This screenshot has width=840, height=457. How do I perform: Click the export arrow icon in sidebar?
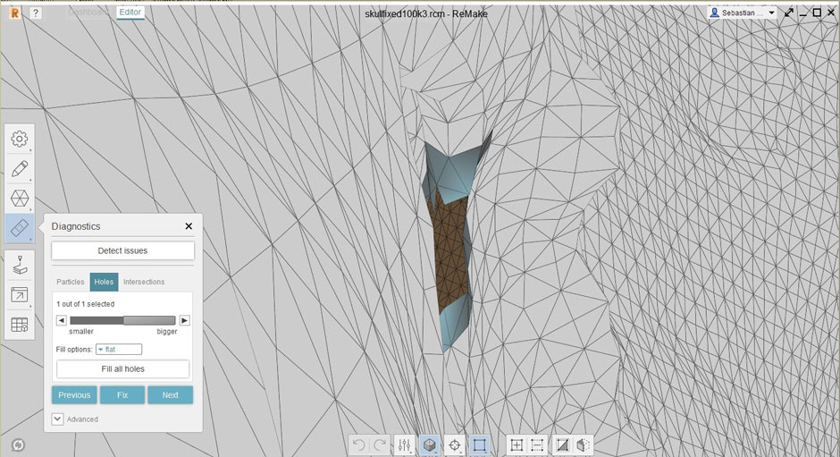pos(20,294)
